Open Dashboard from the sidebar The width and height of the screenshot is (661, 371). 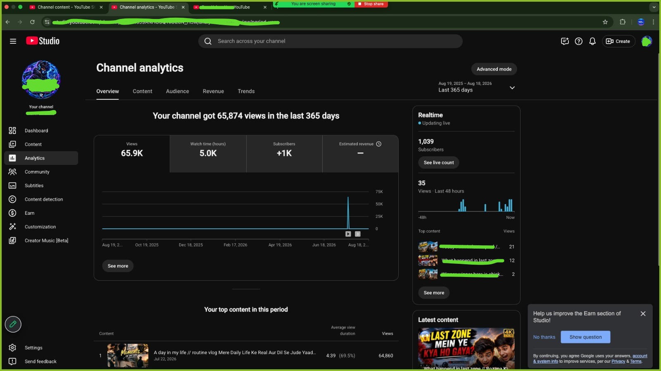pyautogui.click(x=41, y=131)
